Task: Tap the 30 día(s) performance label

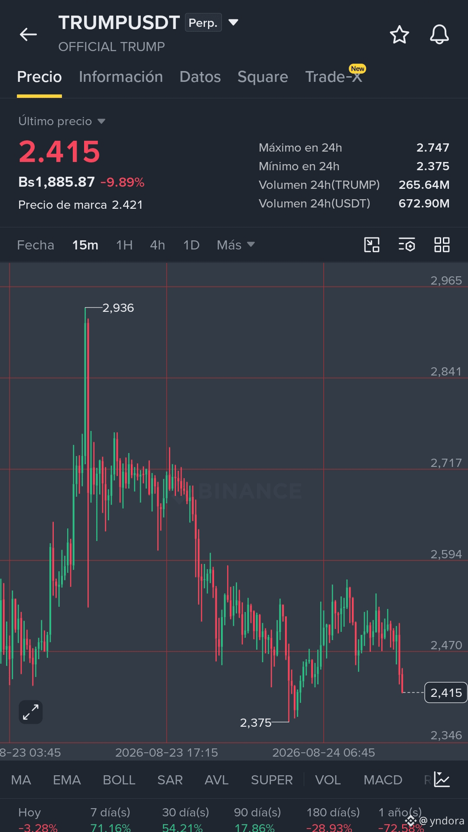Action: (x=185, y=812)
